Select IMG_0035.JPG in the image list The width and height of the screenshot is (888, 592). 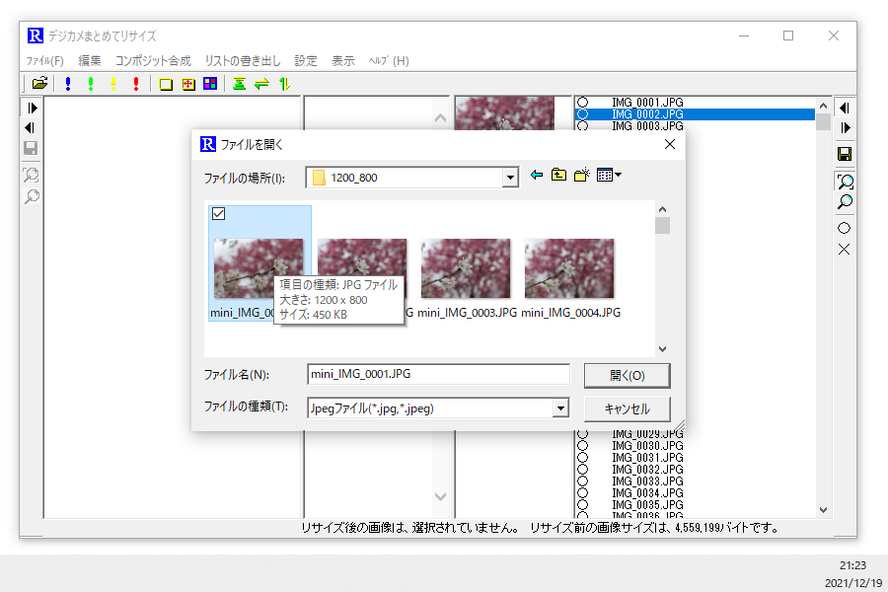tap(647, 505)
